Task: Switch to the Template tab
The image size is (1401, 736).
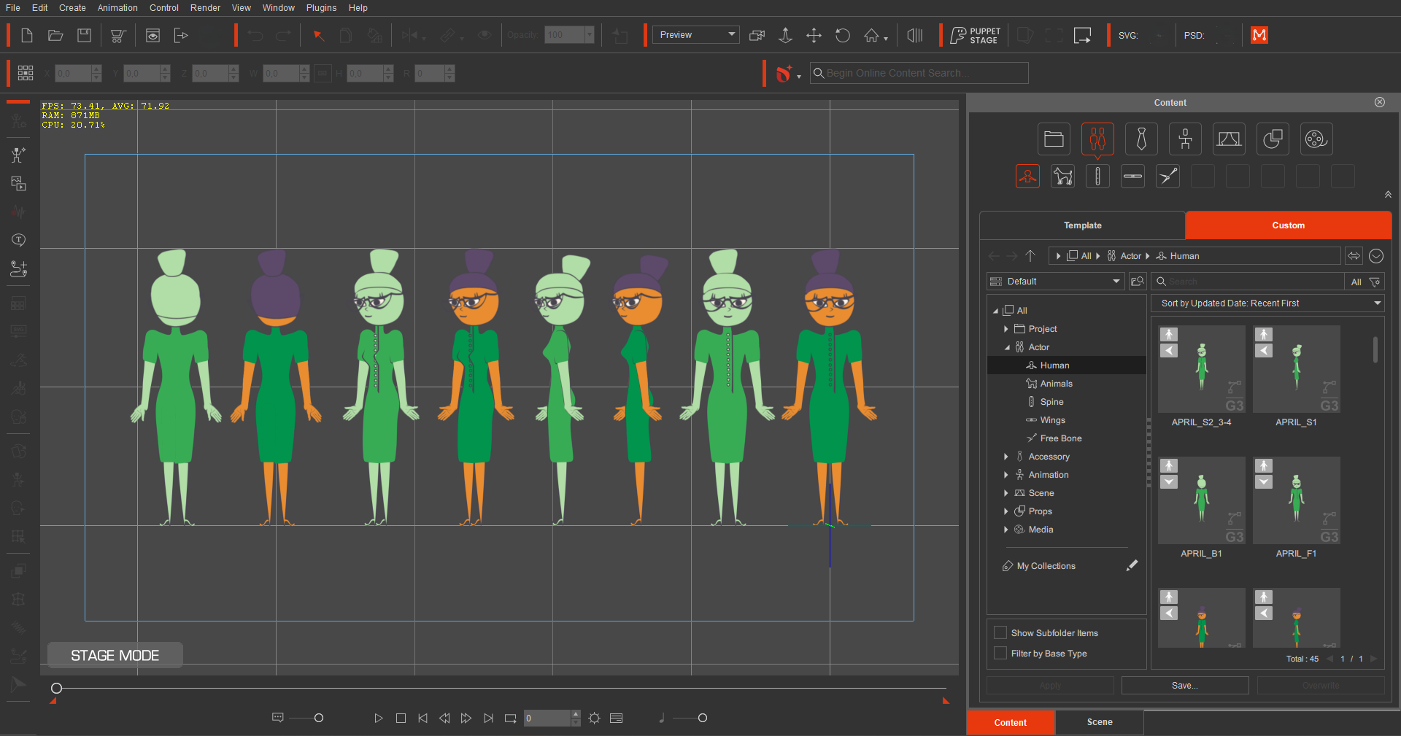Action: coord(1082,225)
